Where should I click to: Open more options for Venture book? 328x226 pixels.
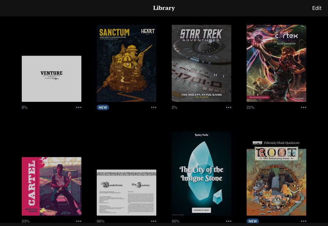79,107
